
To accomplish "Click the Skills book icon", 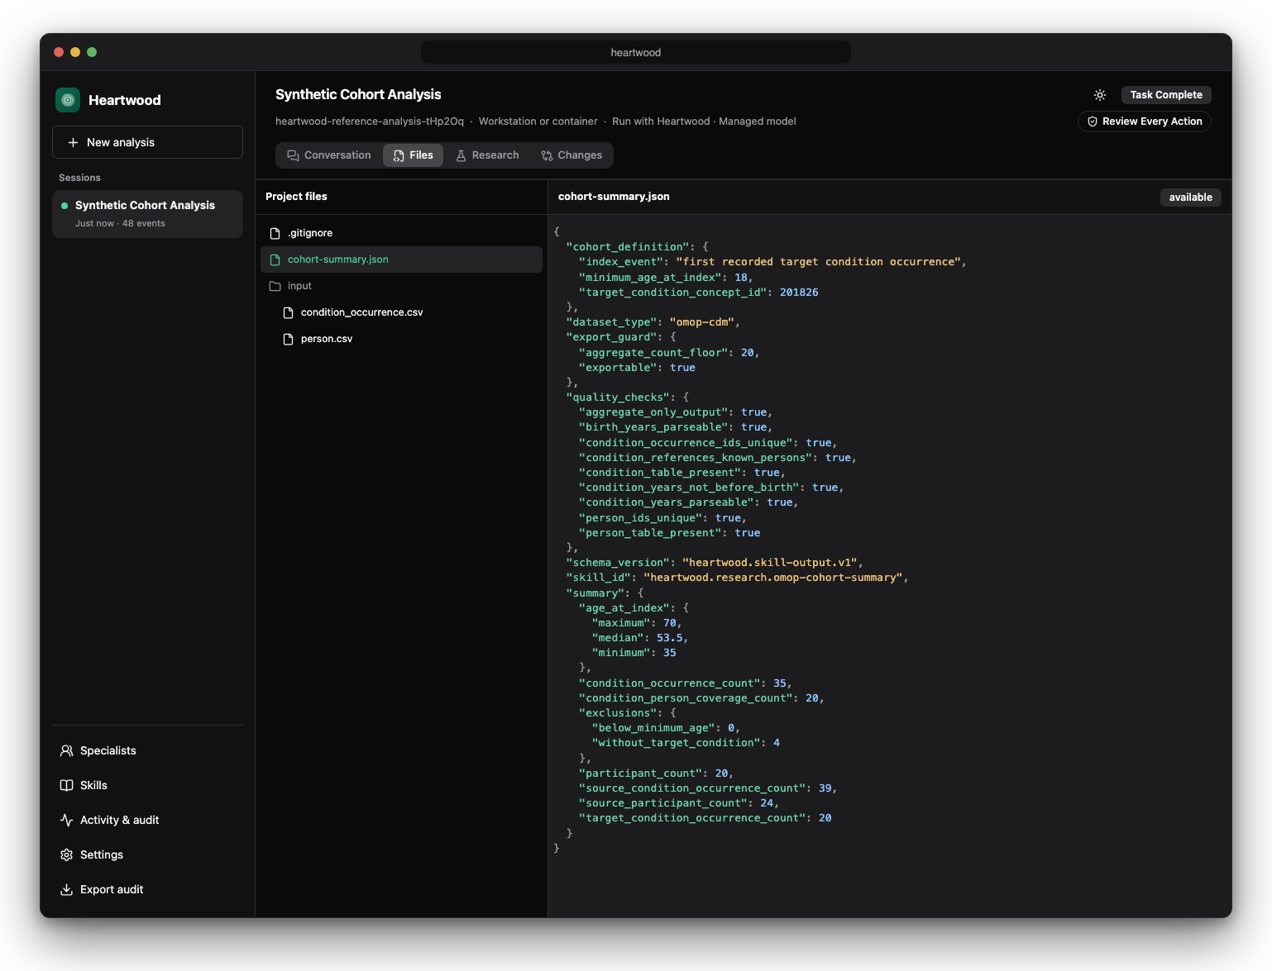I will [67, 785].
